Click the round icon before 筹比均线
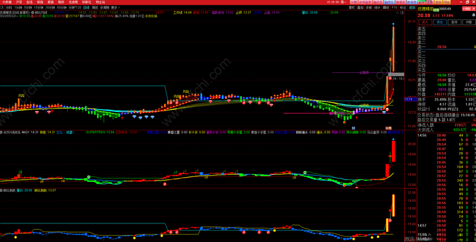 click(x=33, y=12)
